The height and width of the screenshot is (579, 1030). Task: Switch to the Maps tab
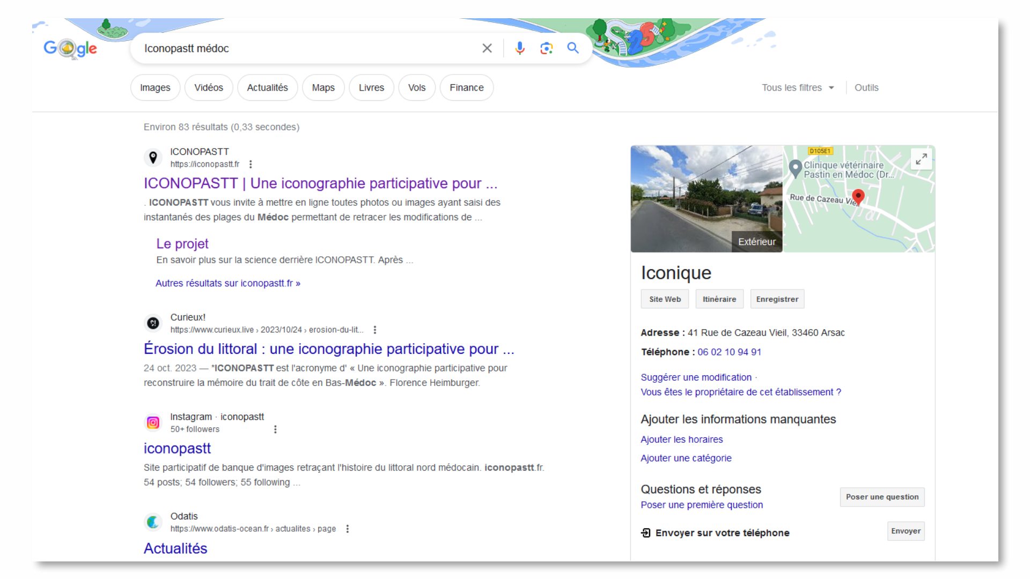coord(323,87)
